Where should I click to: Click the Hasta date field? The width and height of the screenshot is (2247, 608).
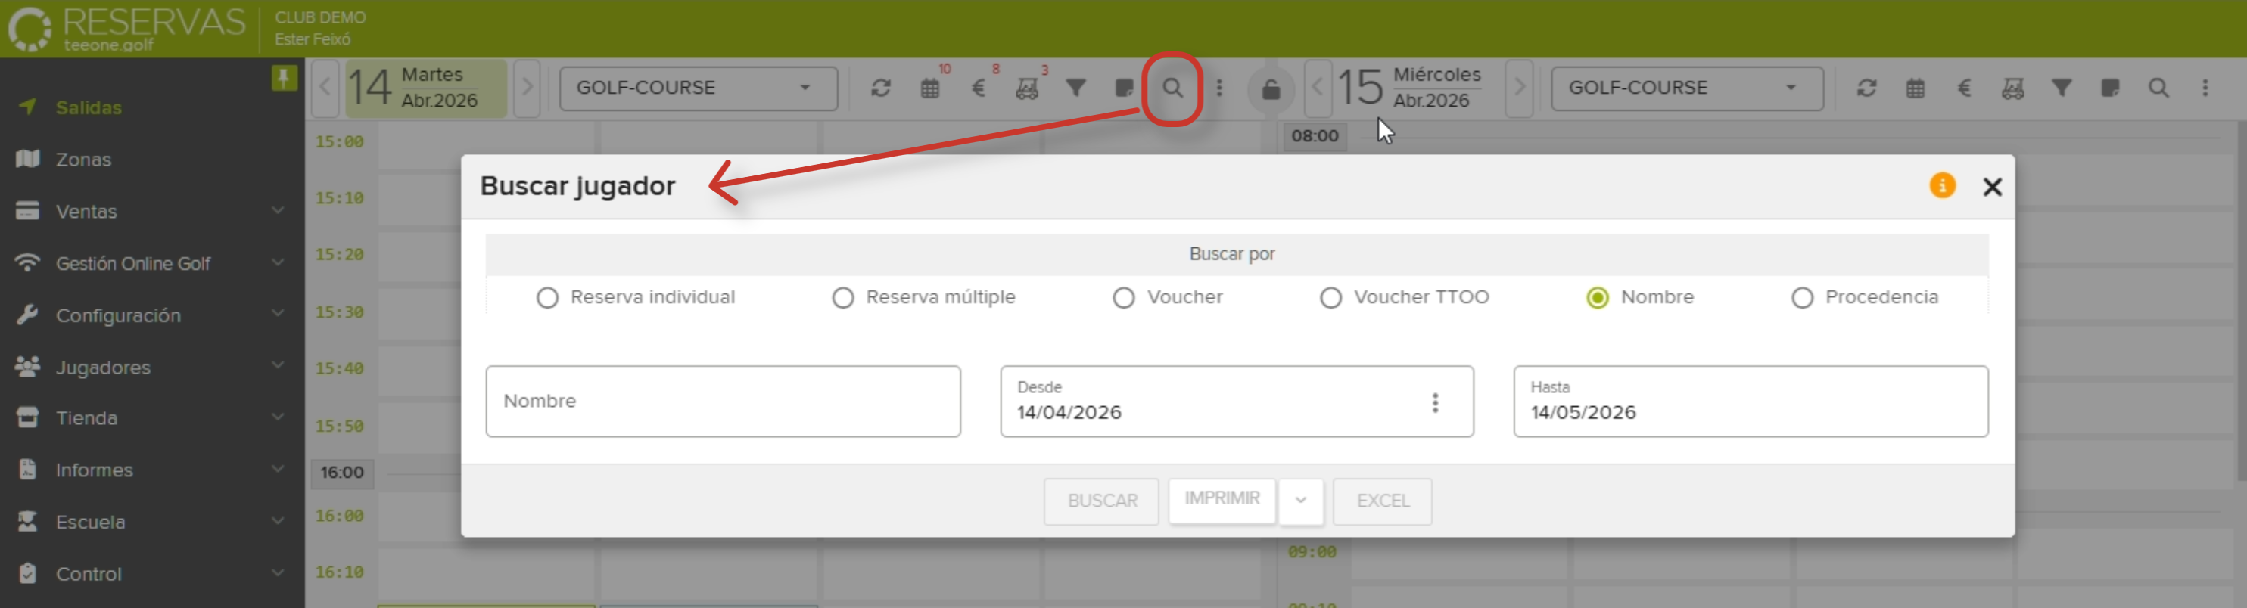pos(1751,402)
